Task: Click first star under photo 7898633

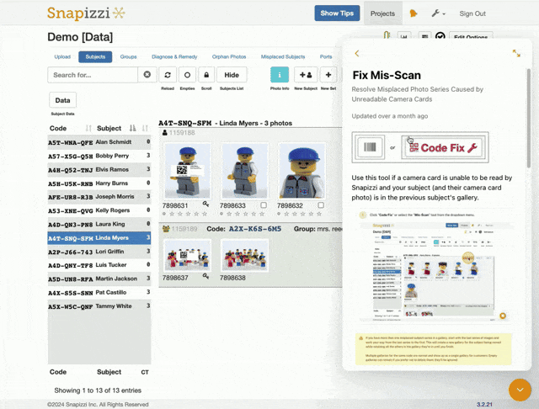Action: [229, 214]
